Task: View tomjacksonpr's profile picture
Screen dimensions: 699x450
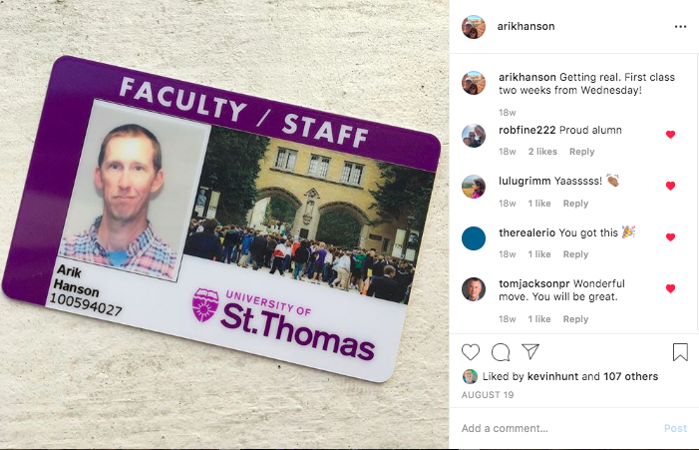Action: [474, 289]
